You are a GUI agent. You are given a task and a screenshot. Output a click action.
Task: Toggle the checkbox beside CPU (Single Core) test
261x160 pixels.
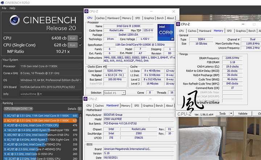pyautogui.click(x=80, y=45)
